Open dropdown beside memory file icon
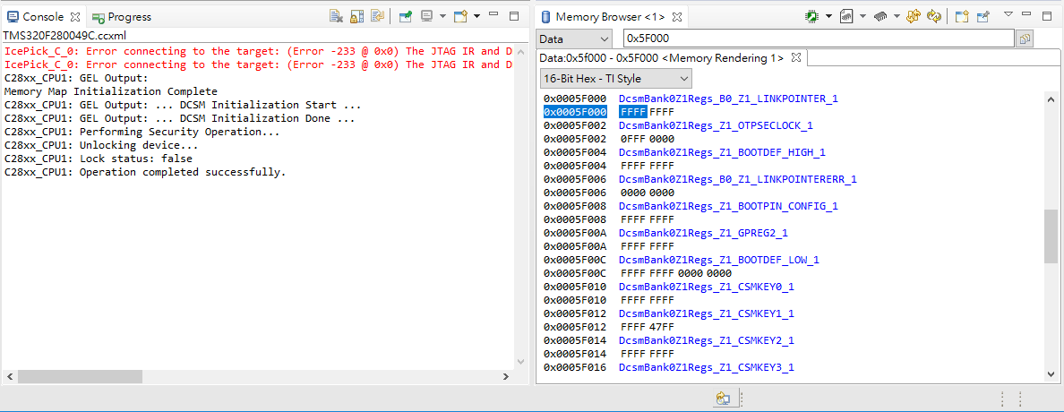The image size is (1064, 412). (x=862, y=16)
